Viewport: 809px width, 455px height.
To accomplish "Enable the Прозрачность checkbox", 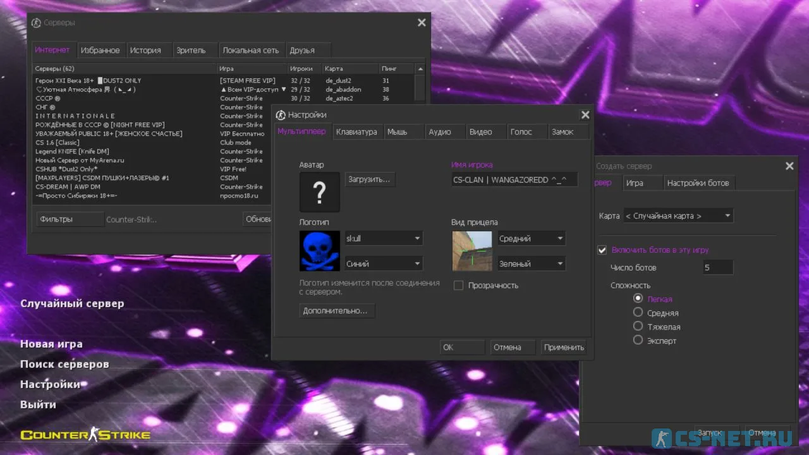I will coord(459,286).
